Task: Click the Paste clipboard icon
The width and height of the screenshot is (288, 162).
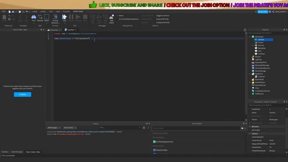Action: pyautogui.click(x=4, y=17)
